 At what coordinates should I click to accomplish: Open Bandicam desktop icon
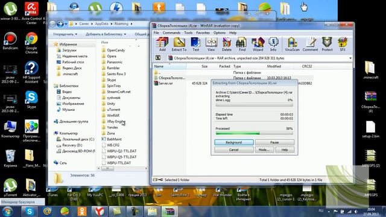[10, 41]
